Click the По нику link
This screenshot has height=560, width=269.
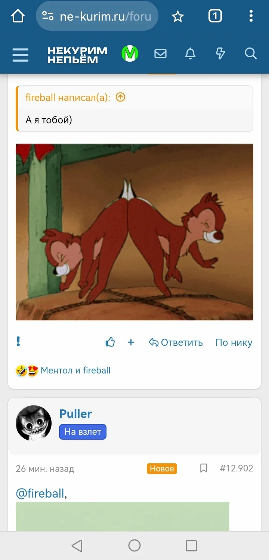[234, 342]
